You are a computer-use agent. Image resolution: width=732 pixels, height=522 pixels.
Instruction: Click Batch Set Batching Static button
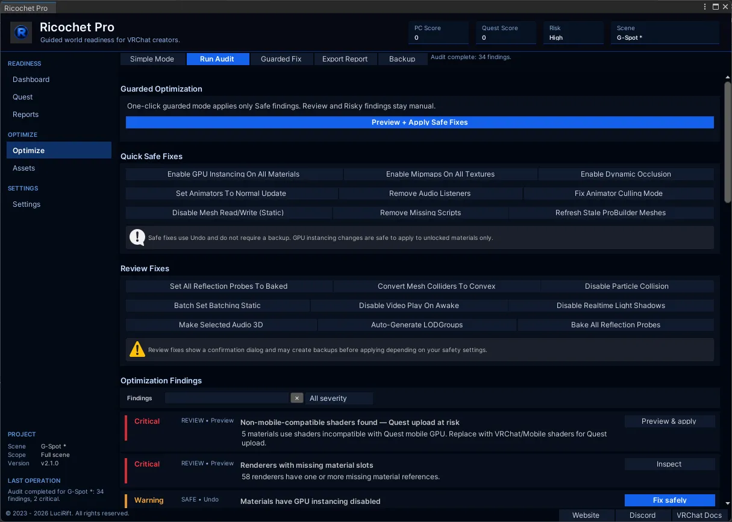pyautogui.click(x=217, y=306)
